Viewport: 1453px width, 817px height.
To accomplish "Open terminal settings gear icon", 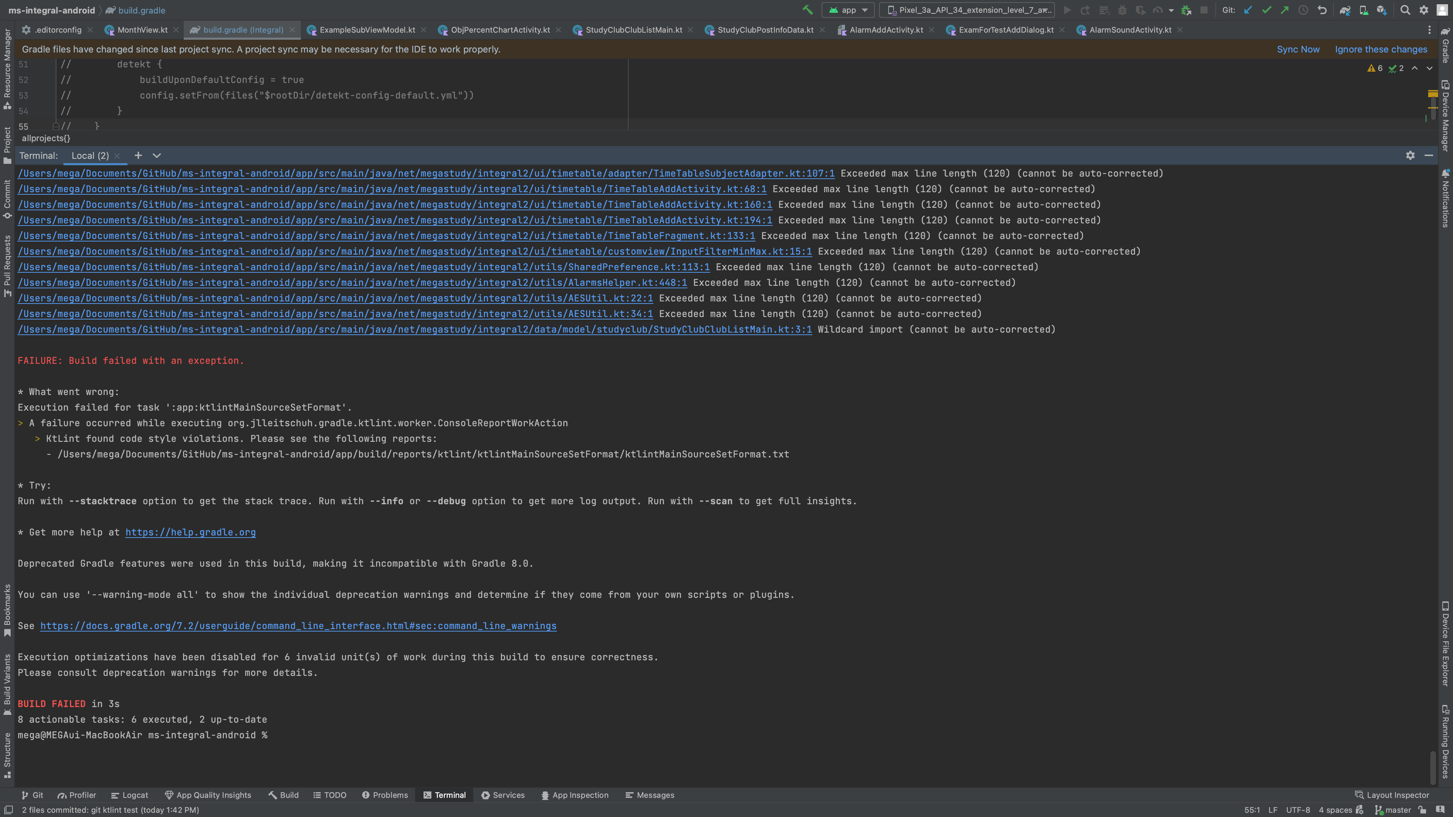I will pyautogui.click(x=1410, y=156).
